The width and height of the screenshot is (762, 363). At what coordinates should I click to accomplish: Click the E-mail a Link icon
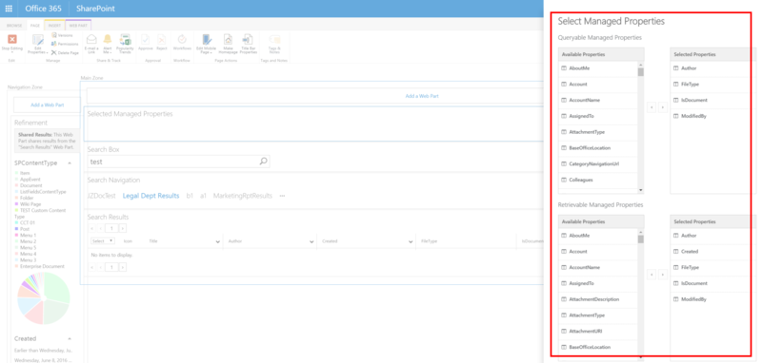click(x=91, y=40)
